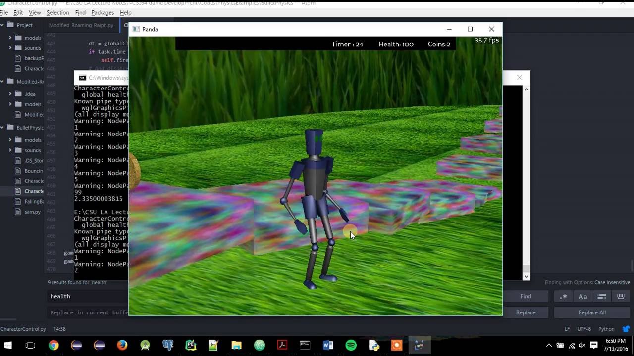Expand the models folder under Project
This screenshot has width=634, height=356.
click(x=10, y=38)
